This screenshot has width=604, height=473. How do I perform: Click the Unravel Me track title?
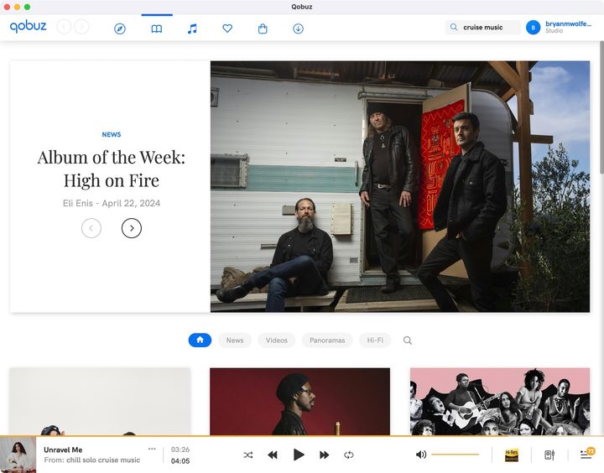63,450
